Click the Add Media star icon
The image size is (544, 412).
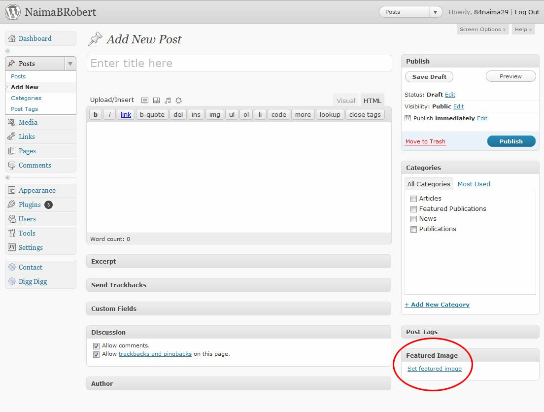[x=179, y=101]
